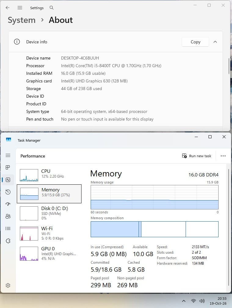Click the 16.0 GB DDR4 label

click(x=203, y=175)
